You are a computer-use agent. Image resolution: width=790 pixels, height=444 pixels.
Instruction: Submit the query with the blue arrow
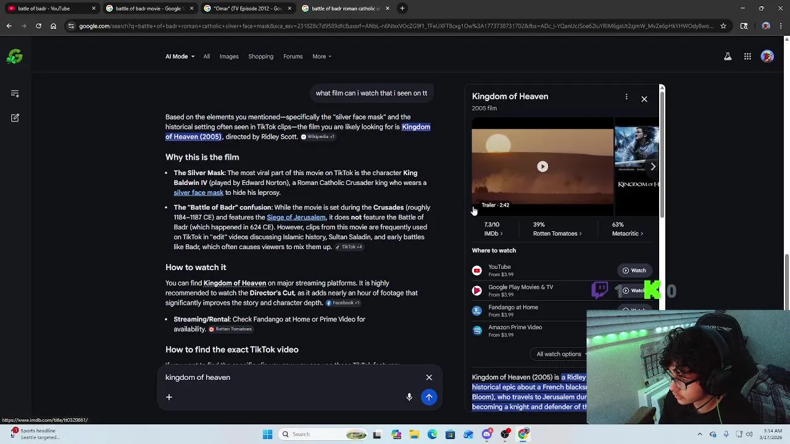(429, 397)
